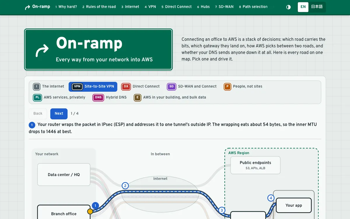Click the S3, APIs, ALB subtitle
350x219 pixels.
(x=256, y=168)
